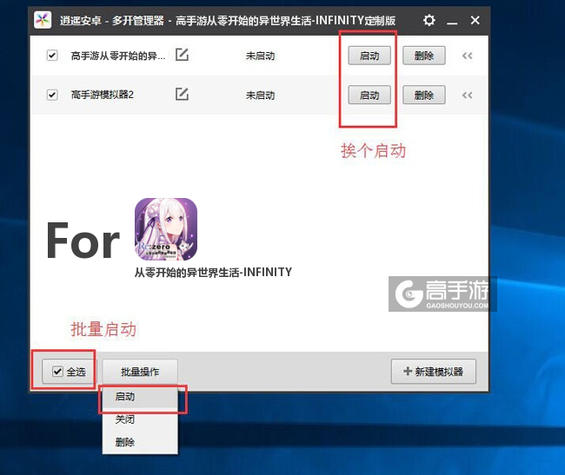Click the 高手游从零开始的异... emulator name

coord(118,56)
